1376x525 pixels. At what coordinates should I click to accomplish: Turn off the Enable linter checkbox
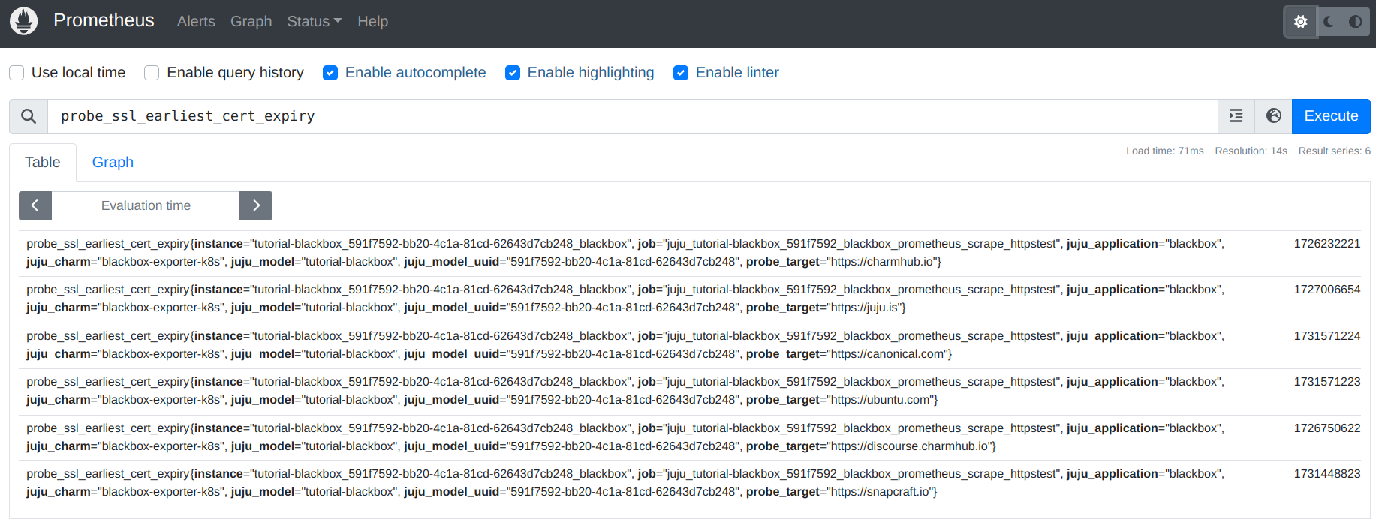681,73
